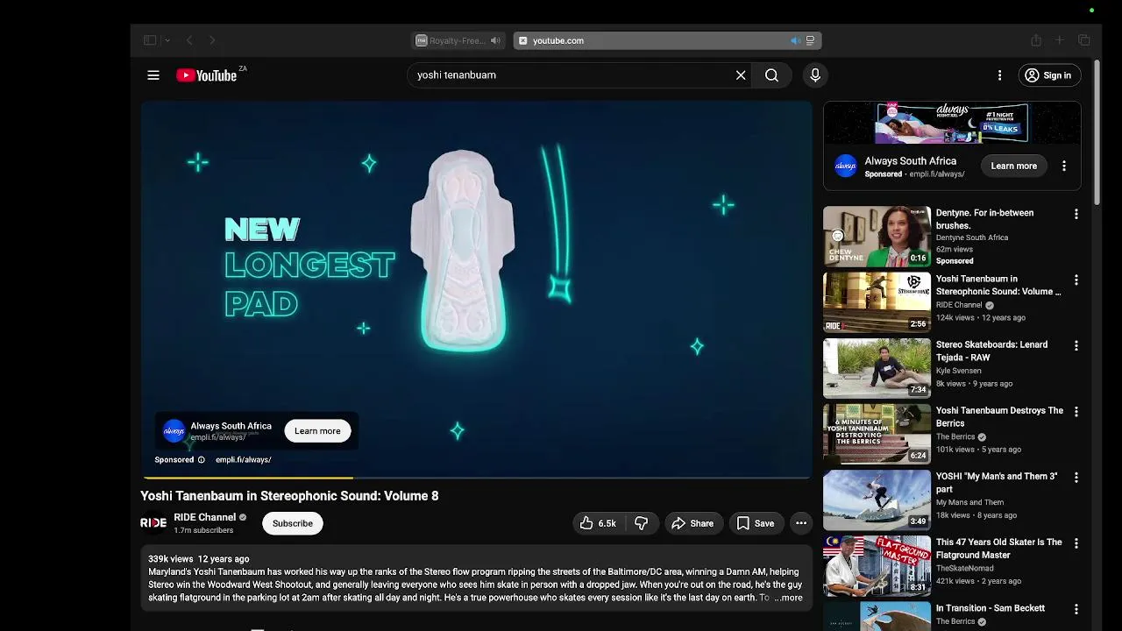Click the Always sidebar banner image
This screenshot has width=1122, height=631.
(x=951, y=123)
